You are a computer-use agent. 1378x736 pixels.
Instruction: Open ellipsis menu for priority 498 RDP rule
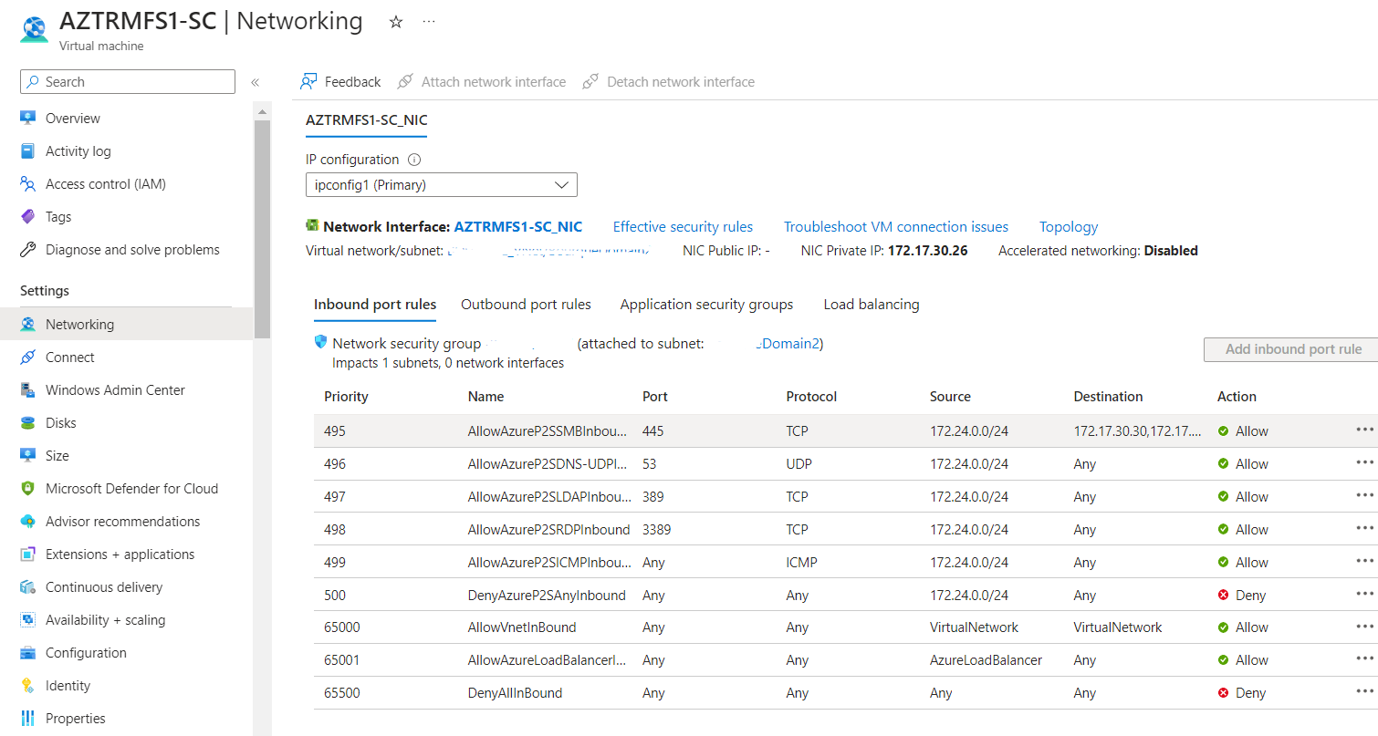(1364, 528)
